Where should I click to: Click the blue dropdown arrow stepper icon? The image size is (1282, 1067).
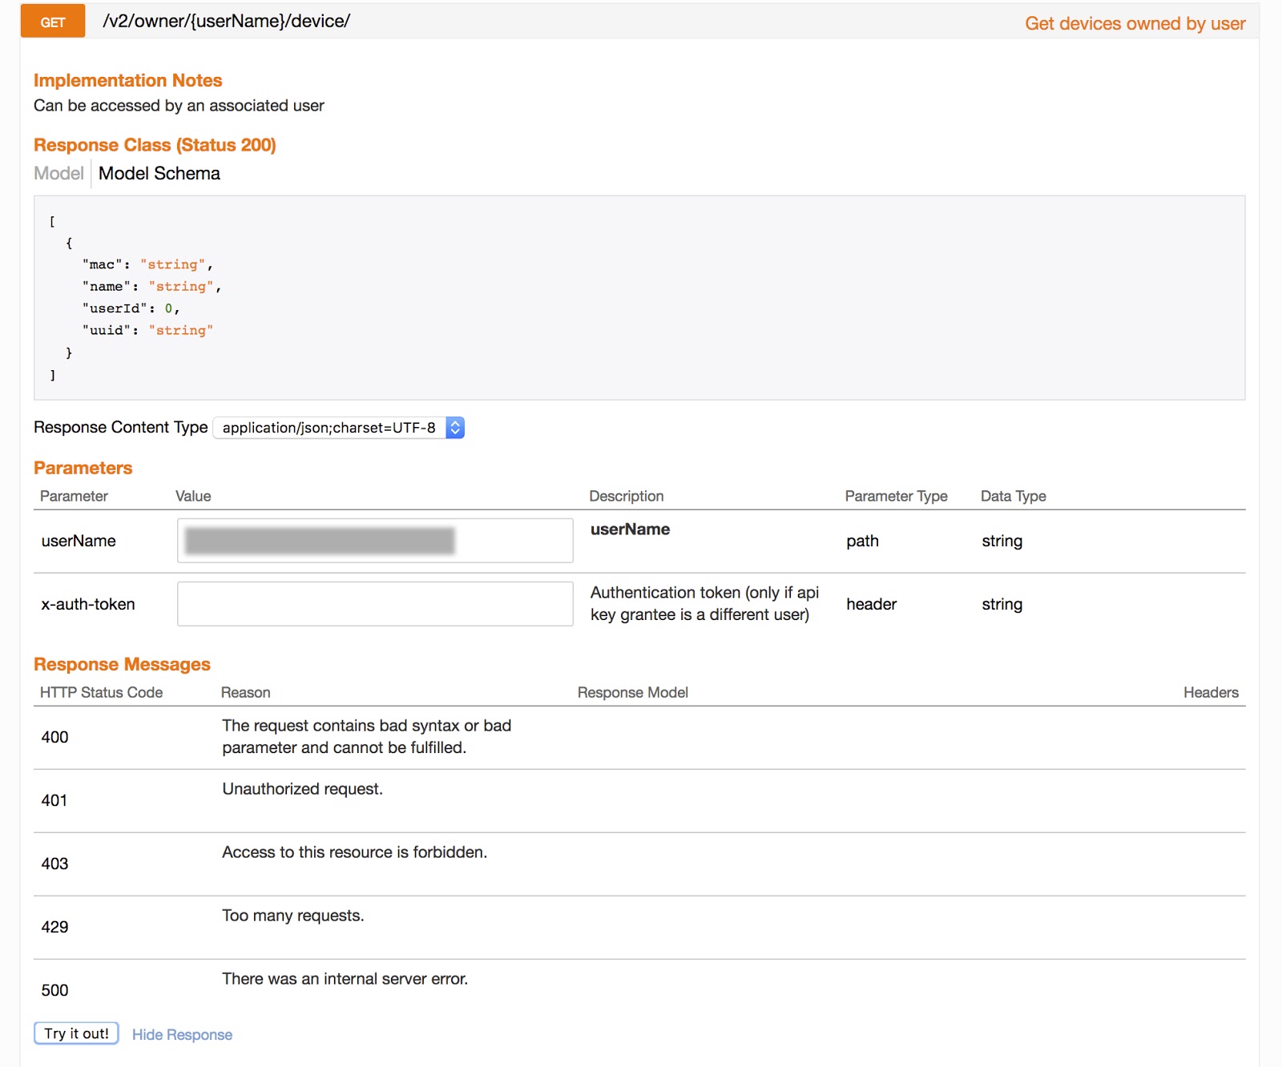pos(455,428)
